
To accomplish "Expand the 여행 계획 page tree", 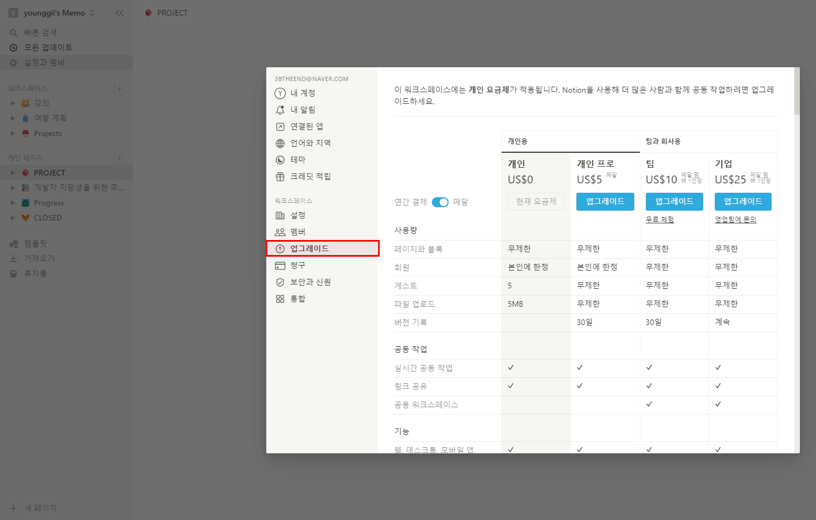I will [13, 118].
